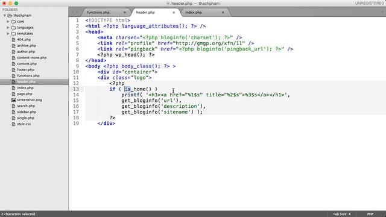Click '2 characters selected' status text

click(18, 214)
